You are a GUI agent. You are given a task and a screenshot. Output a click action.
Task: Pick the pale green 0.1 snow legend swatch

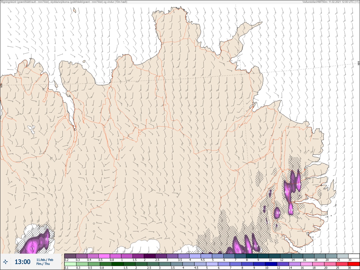[x=70, y=264]
